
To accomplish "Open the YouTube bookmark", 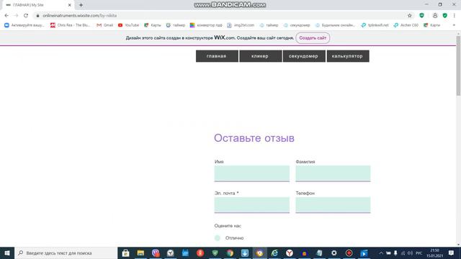I will [x=128, y=25].
